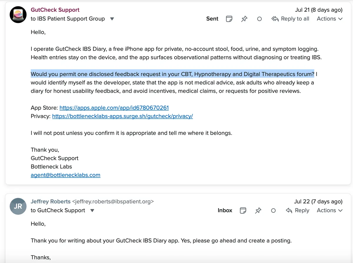Open the bottlenecklabs privacy policy link

(x=122, y=116)
